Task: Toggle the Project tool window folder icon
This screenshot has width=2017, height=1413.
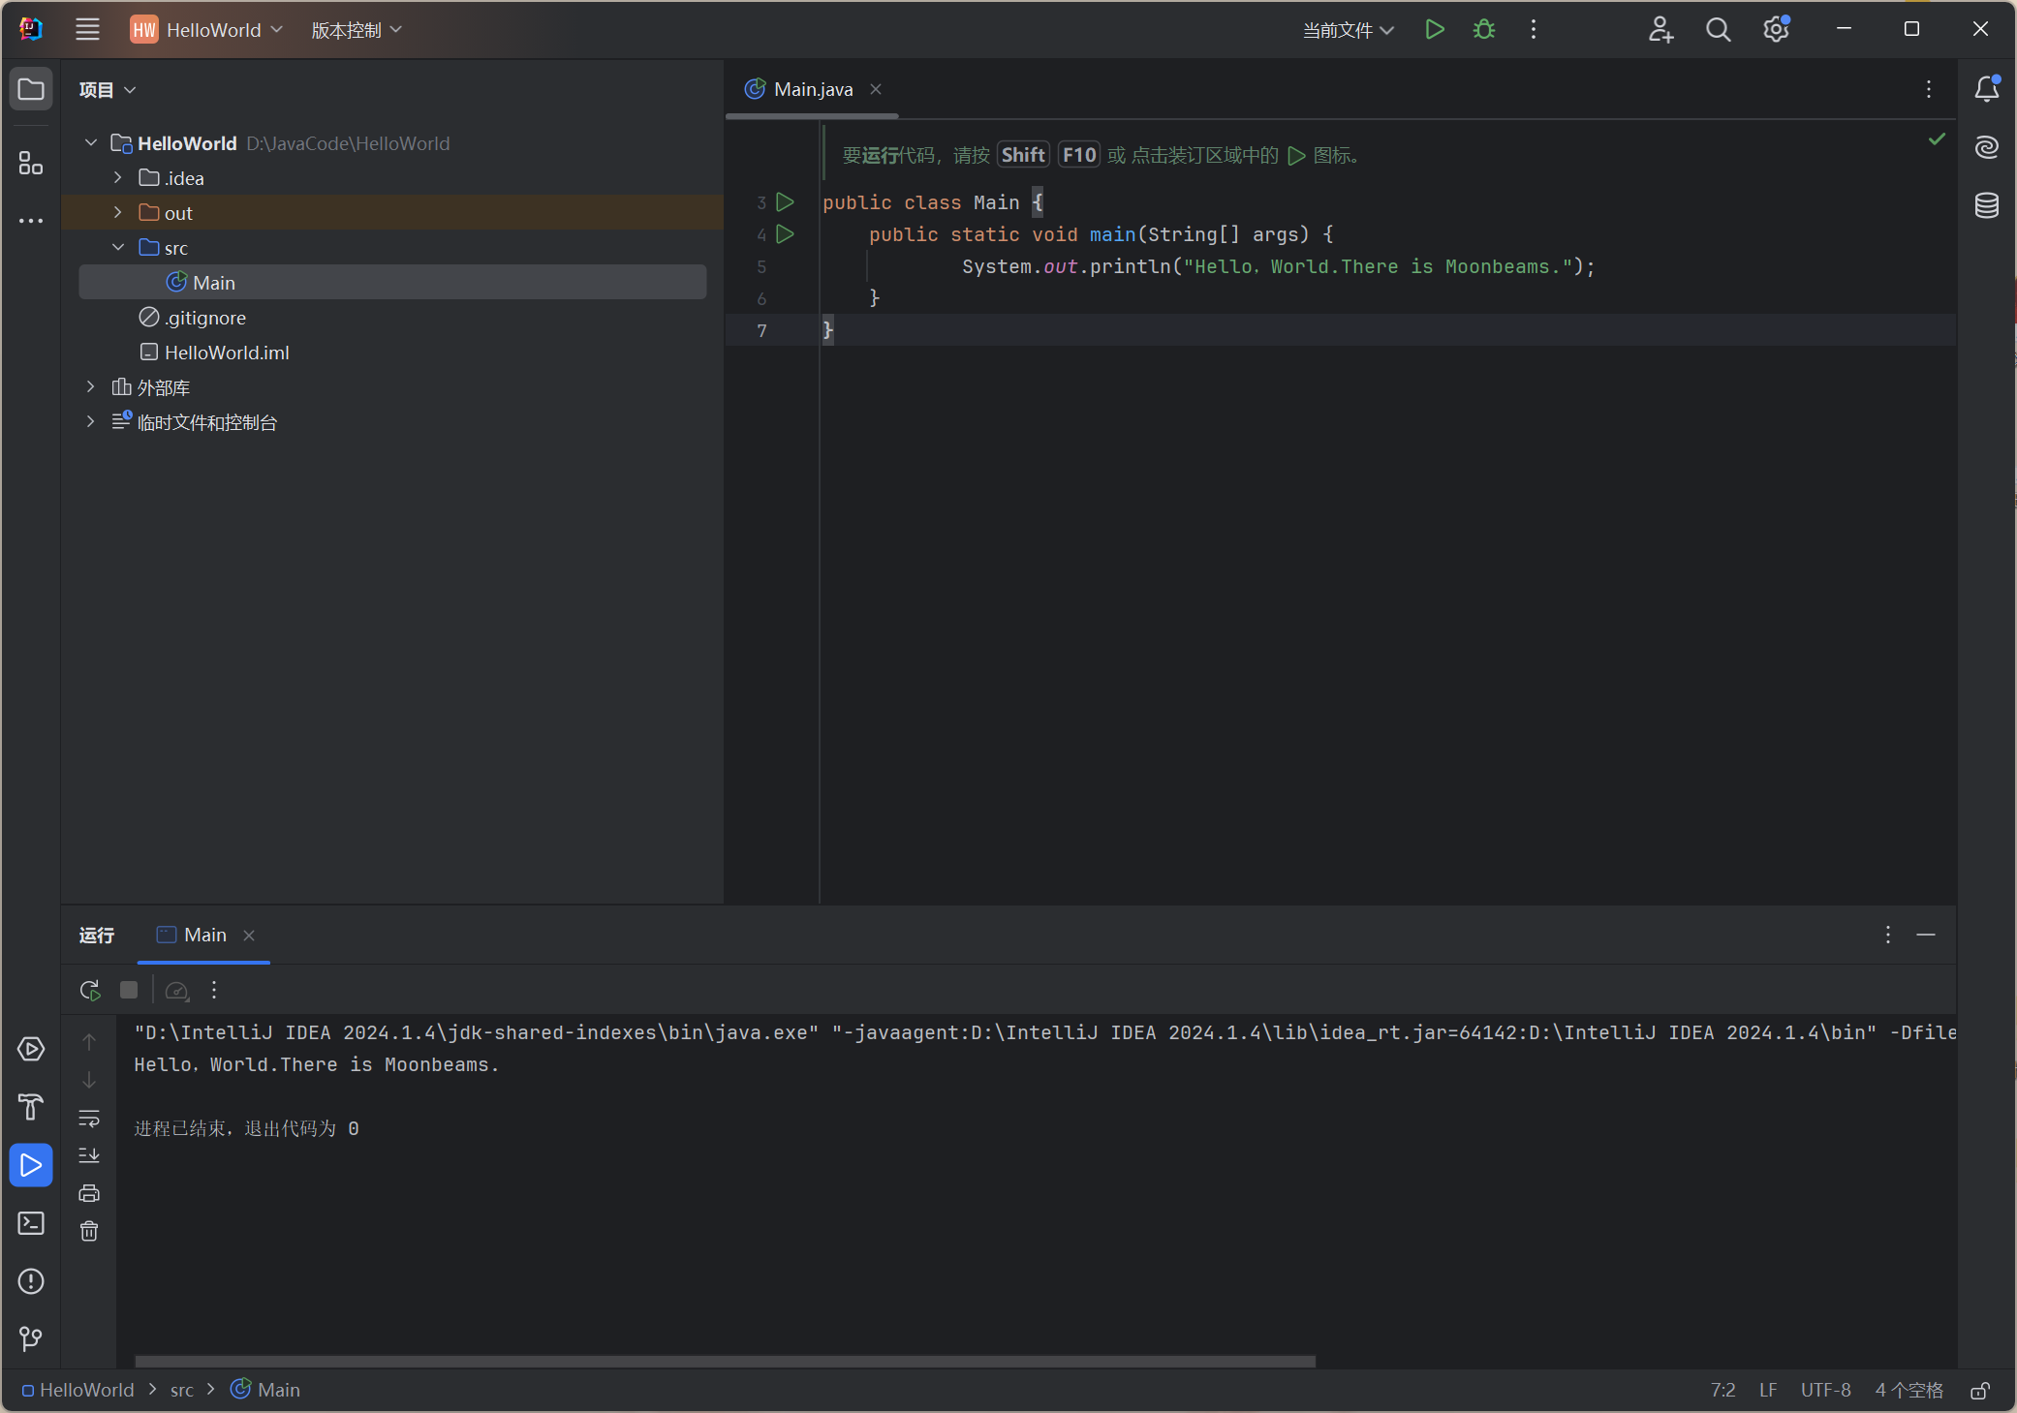Action: (31, 89)
